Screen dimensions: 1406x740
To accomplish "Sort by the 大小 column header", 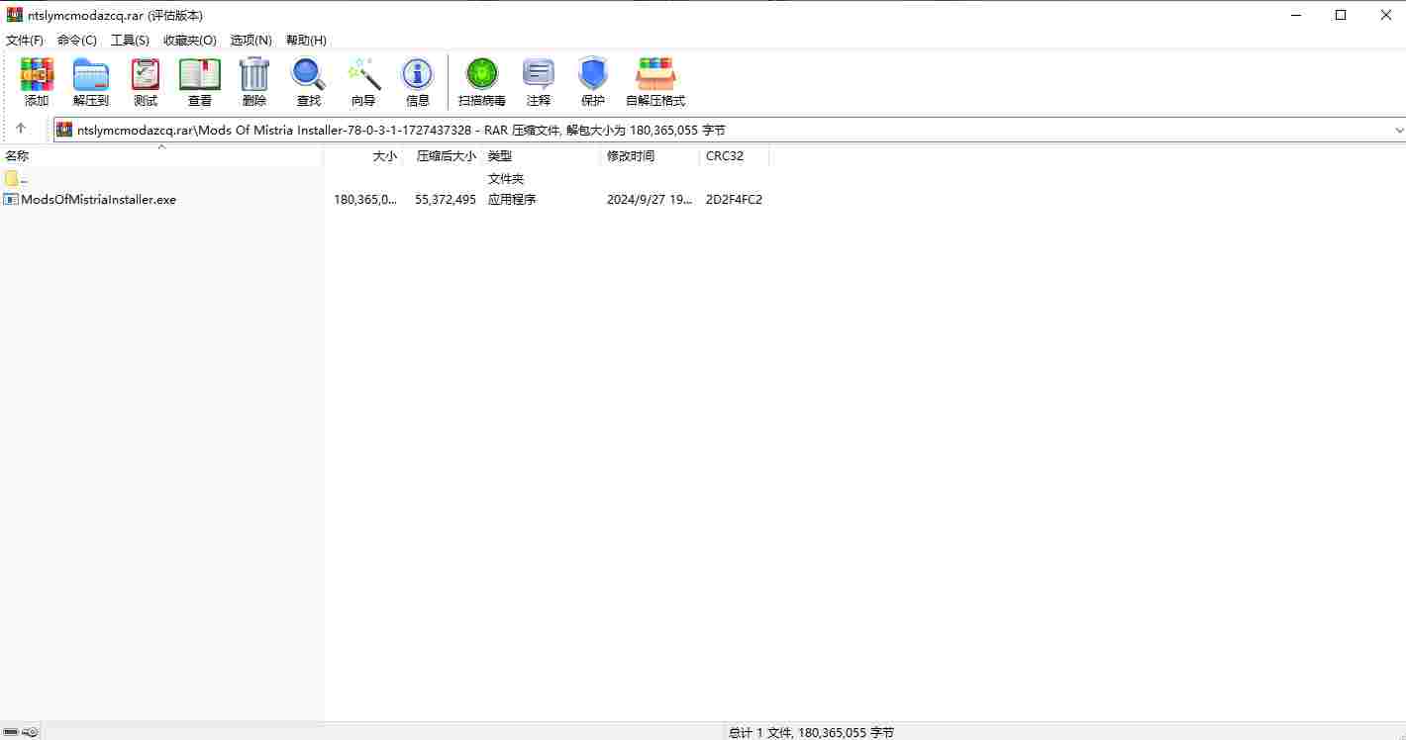I will click(362, 156).
